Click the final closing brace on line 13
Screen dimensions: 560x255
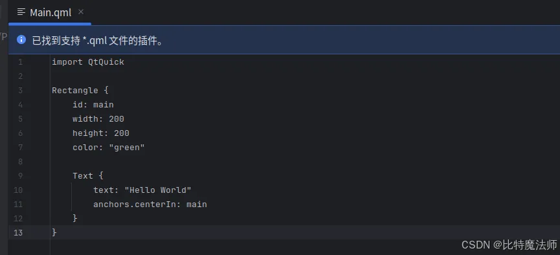point(54,232)
